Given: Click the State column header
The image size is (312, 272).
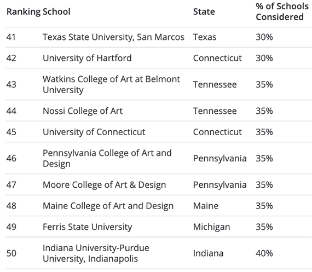Looking at the screenshot, I should coord(204,11).
